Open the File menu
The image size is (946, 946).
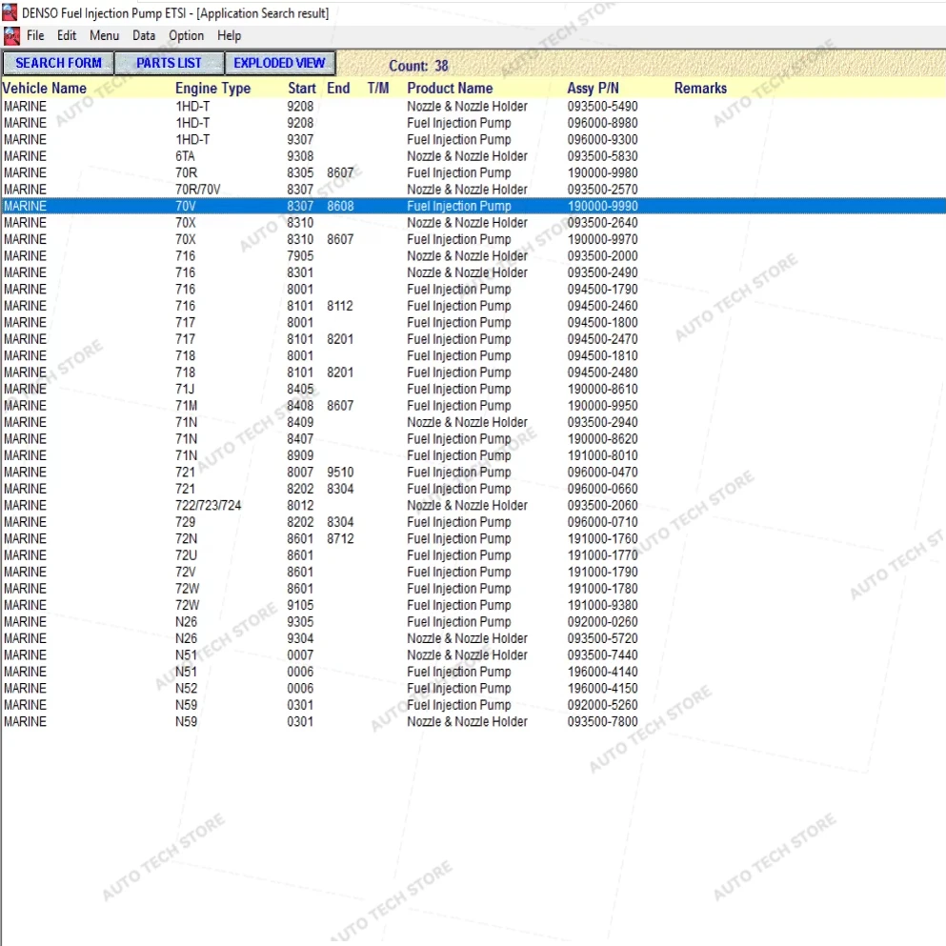35,35
